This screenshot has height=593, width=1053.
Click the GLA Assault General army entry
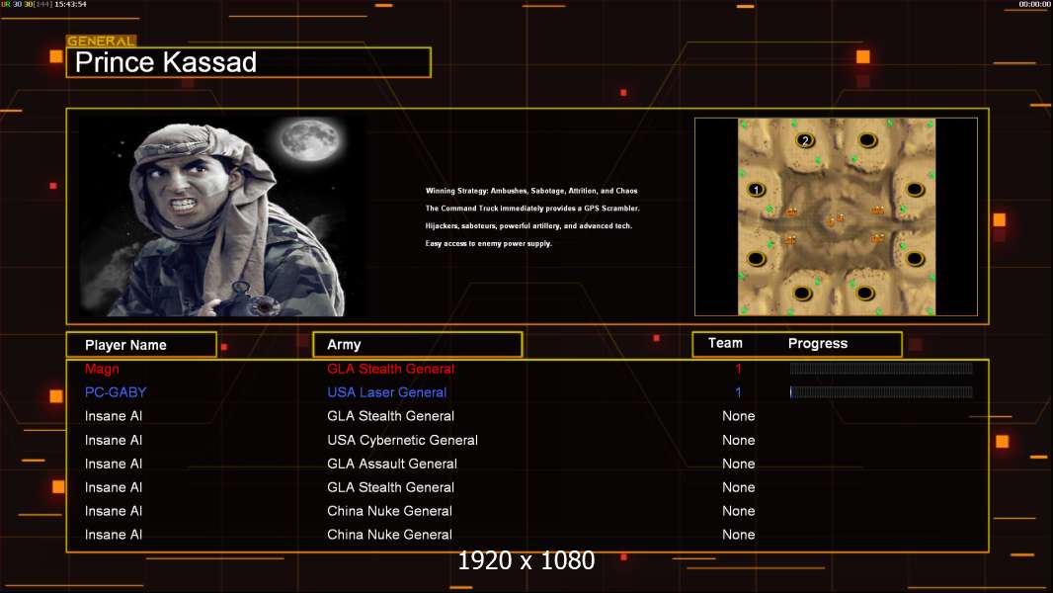pyautogui.click(x=392, y=464)
